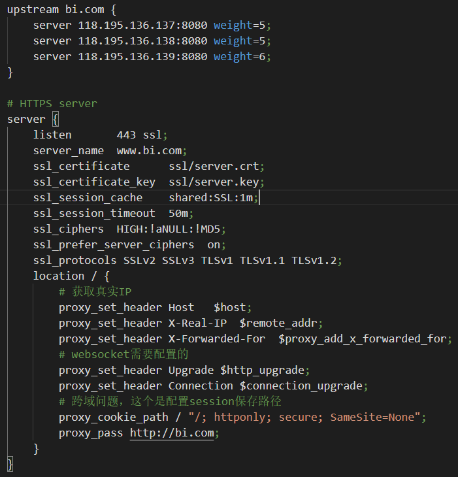Click the server 118.195.136.137:8080 address

142,25
